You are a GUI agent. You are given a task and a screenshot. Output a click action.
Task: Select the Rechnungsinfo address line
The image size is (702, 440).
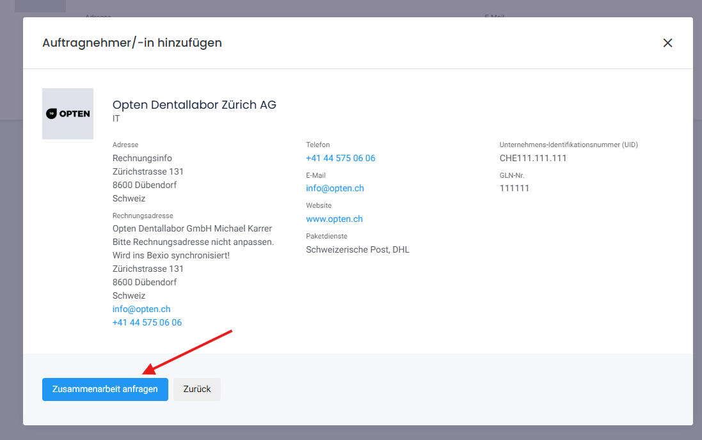[x=142, y=158]
